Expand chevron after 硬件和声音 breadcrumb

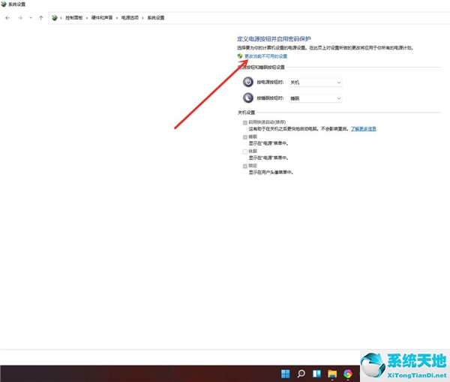(117, 18)
